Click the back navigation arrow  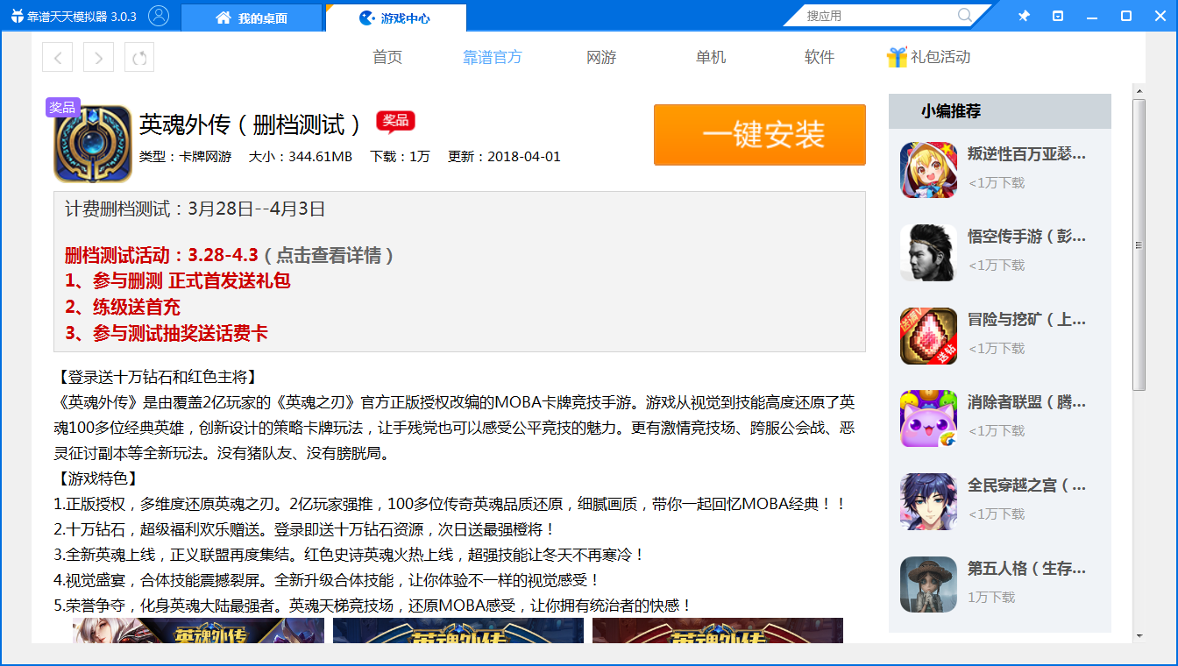(x=57, y=58)
